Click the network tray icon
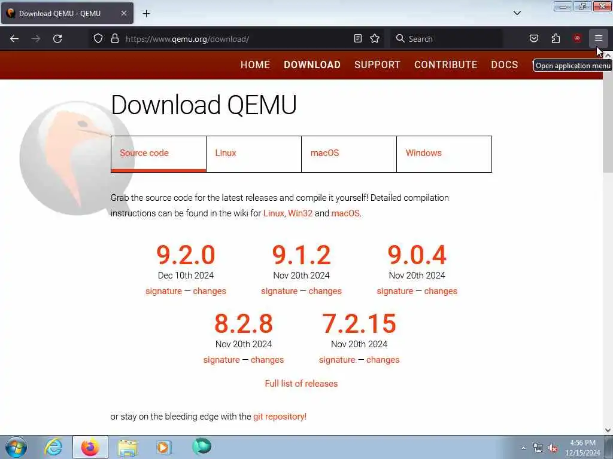This screenshot has width=613, height=459. [538, 448]
